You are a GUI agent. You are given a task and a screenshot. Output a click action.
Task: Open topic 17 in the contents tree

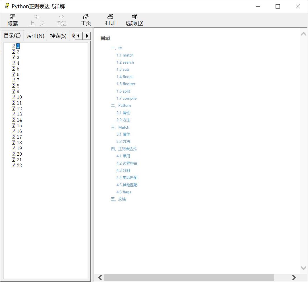(19, 137)
